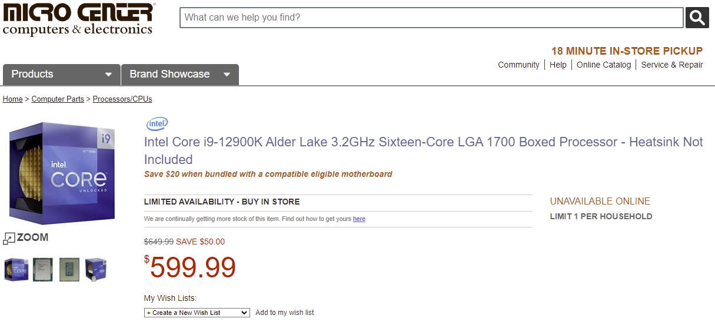This screenshot has width=715, height=325.
Task: Select fourth product thumbnail image
Action: click(96, 269)
